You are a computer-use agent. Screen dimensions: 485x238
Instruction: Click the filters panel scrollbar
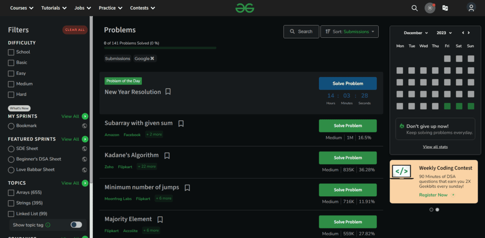(91, 99)
